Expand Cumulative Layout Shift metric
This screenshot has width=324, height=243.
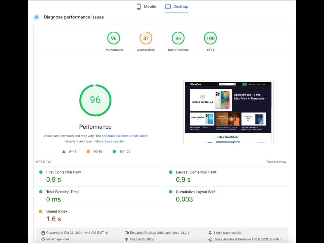[226, 196]
